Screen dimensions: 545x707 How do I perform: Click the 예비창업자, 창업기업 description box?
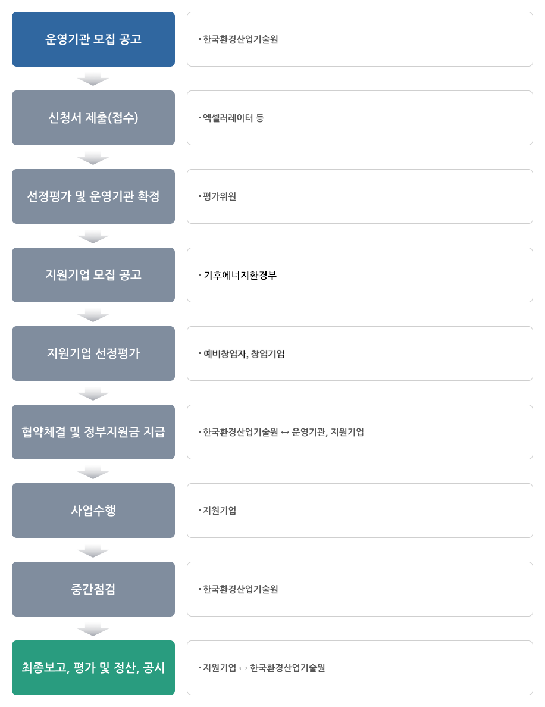pos(359,353)
